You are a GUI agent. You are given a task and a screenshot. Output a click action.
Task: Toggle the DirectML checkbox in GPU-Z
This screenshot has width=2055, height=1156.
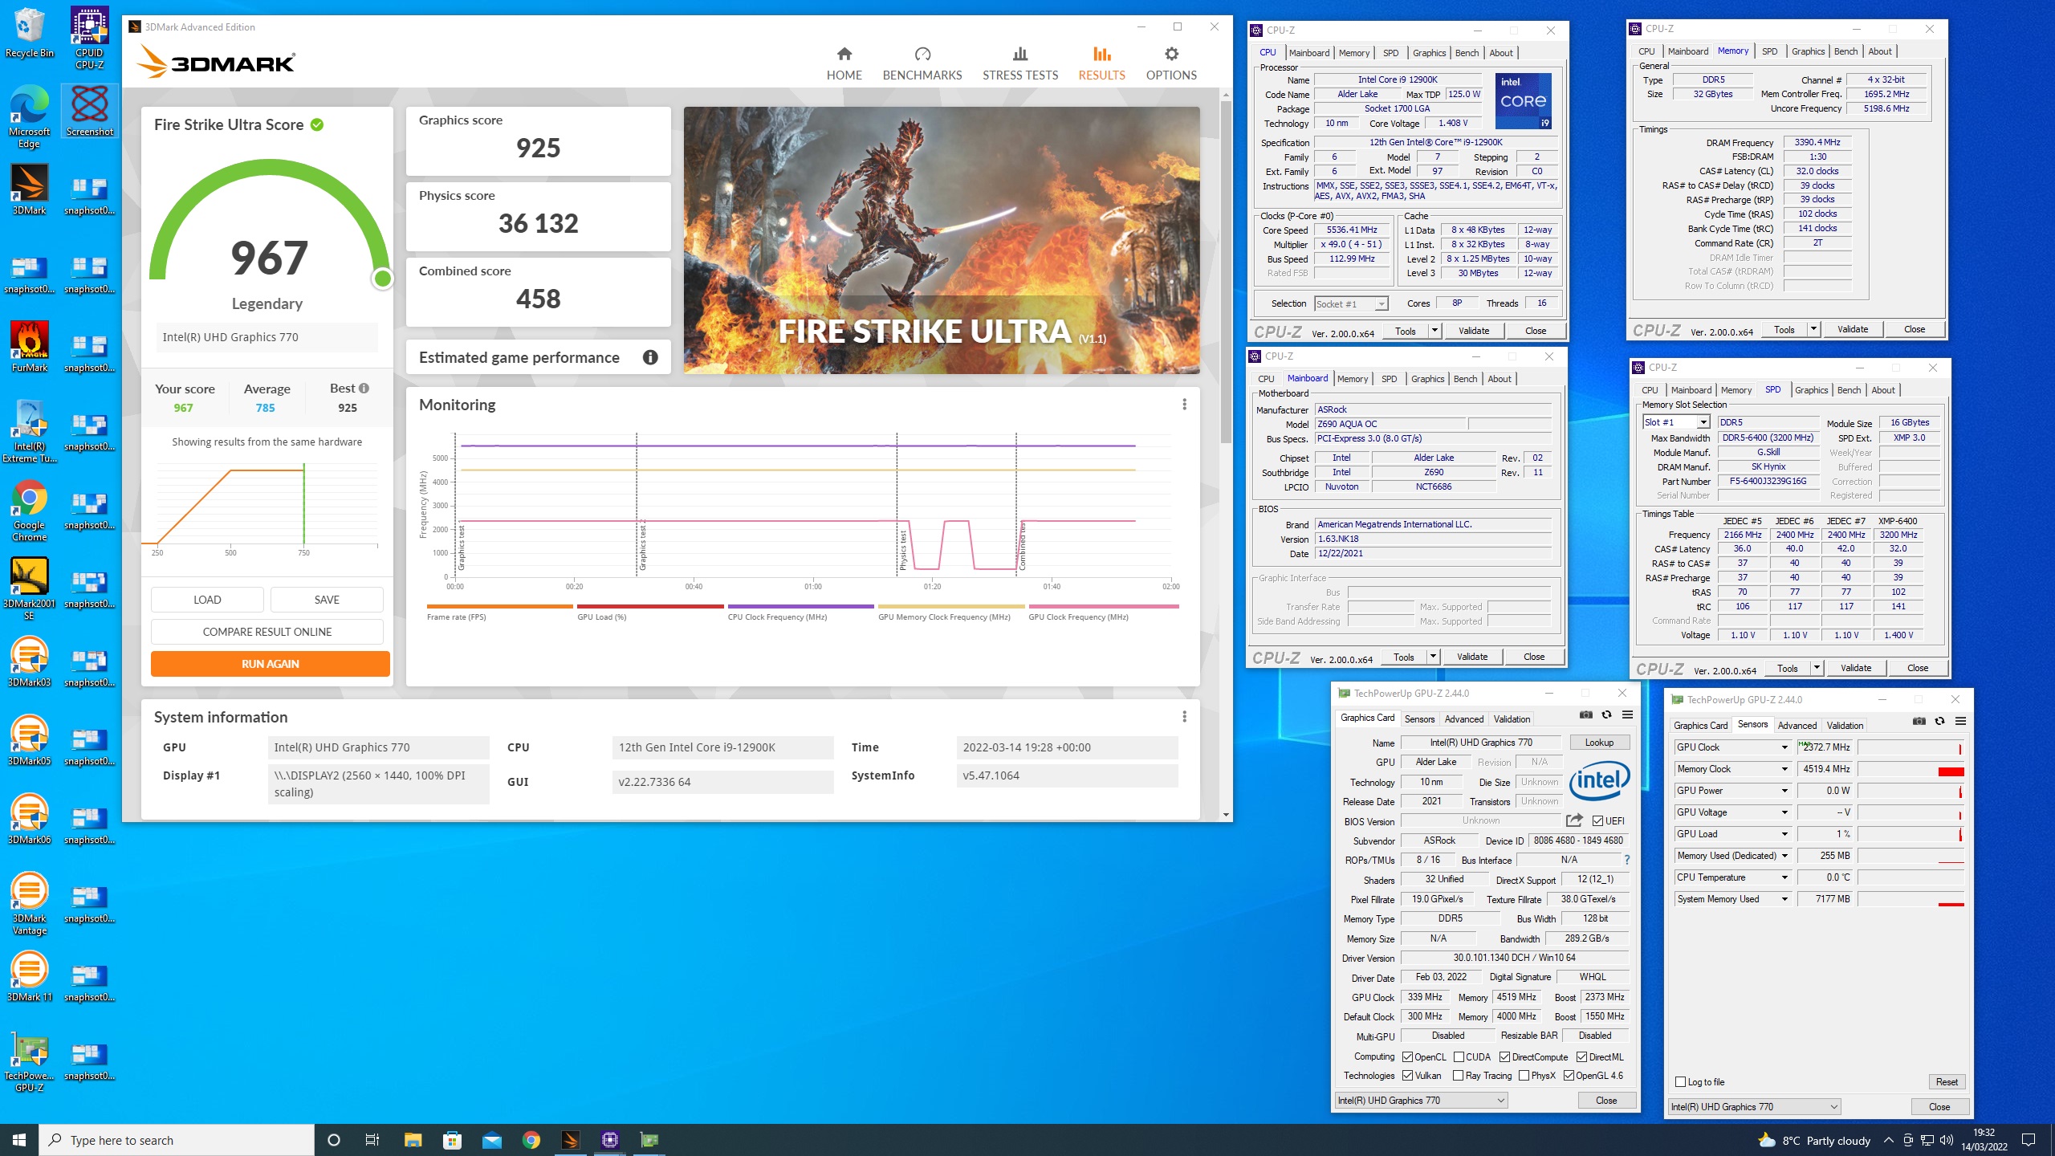point(1581,1056)
